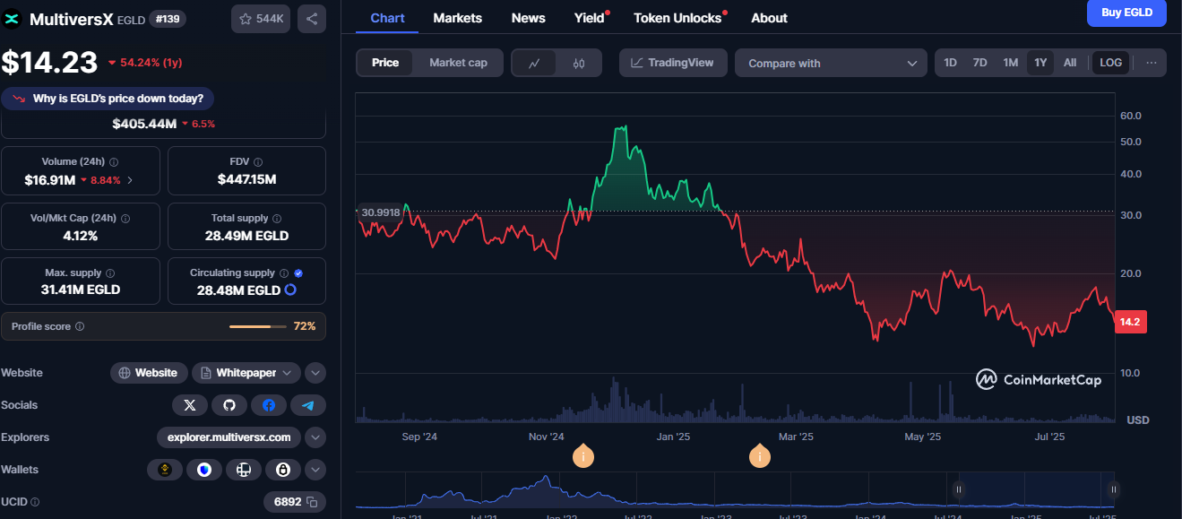Set chart range to 7D
The image size is (1182, 519).
point(980,63)
